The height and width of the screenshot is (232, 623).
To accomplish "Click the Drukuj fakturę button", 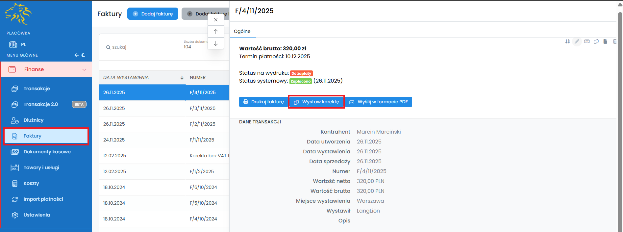I will 263,102.
